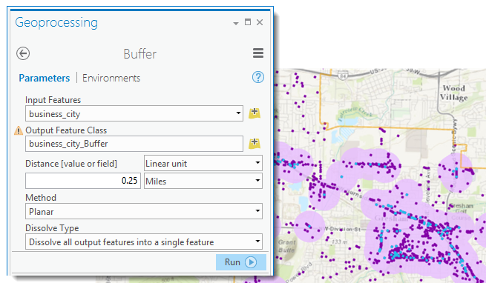Browse for Output Feature Class folder icon
The image size is (486, 283).
click(x=255, y=144)
